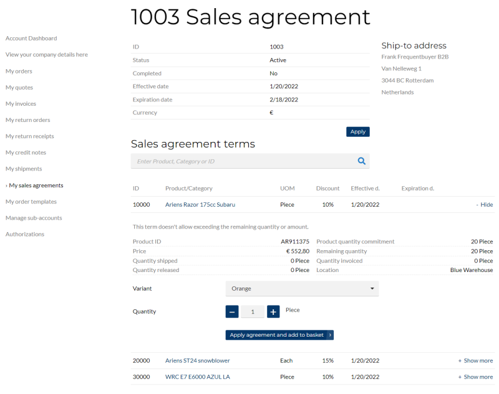Collapse term 10000 using Hide
The image size is (499, 394).
point(484,205)
